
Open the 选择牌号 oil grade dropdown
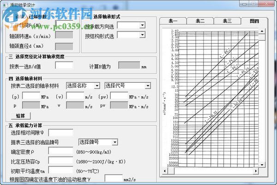click(x=115, y=142)
